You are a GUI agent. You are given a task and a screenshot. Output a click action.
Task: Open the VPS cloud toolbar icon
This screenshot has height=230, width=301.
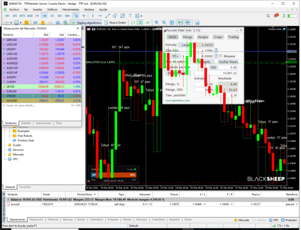tap(58, 23)
